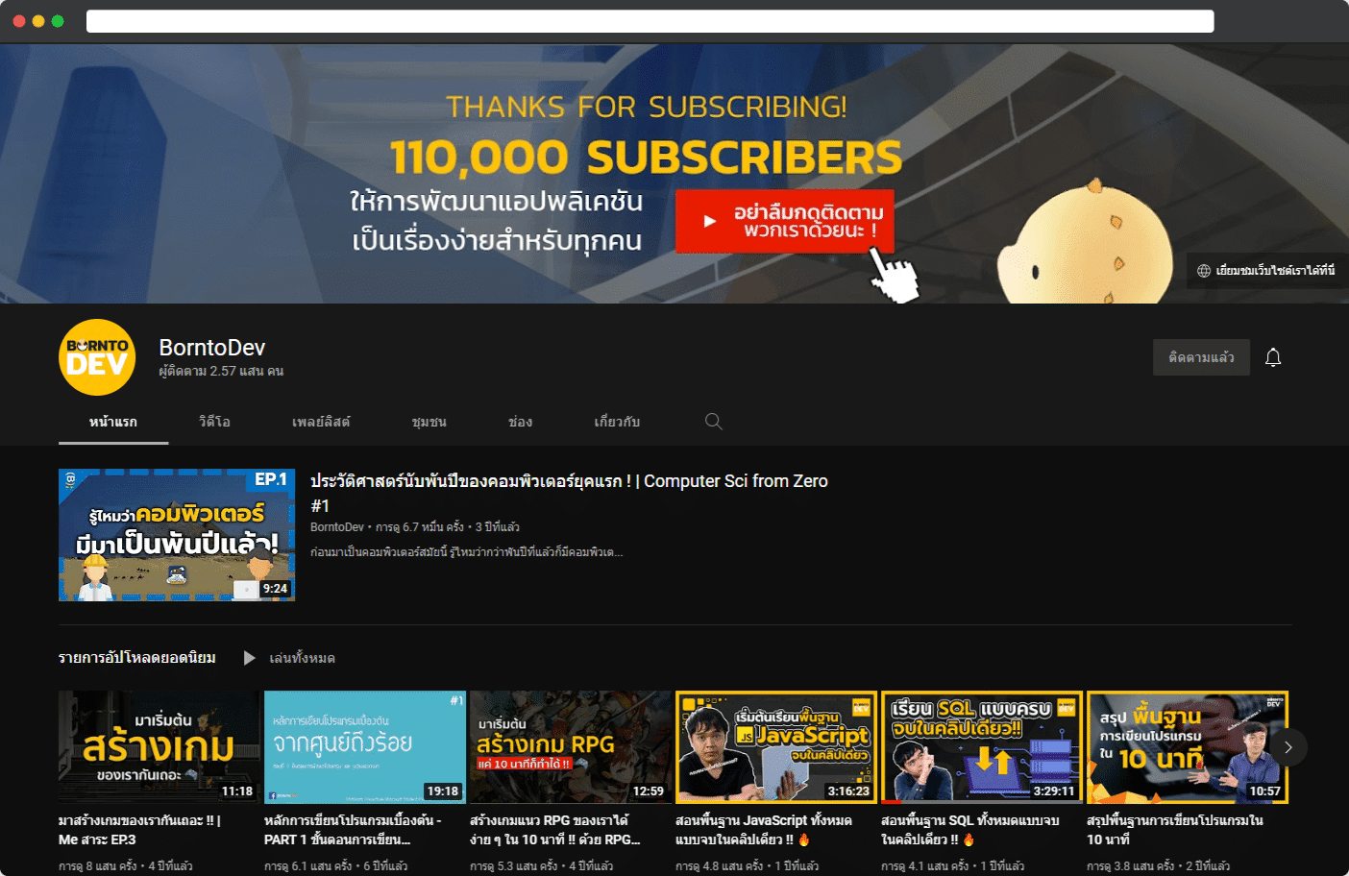Click เล่นทั้งหมด play all link
This screenshot has height=876, width=1349.
[302, 658]
